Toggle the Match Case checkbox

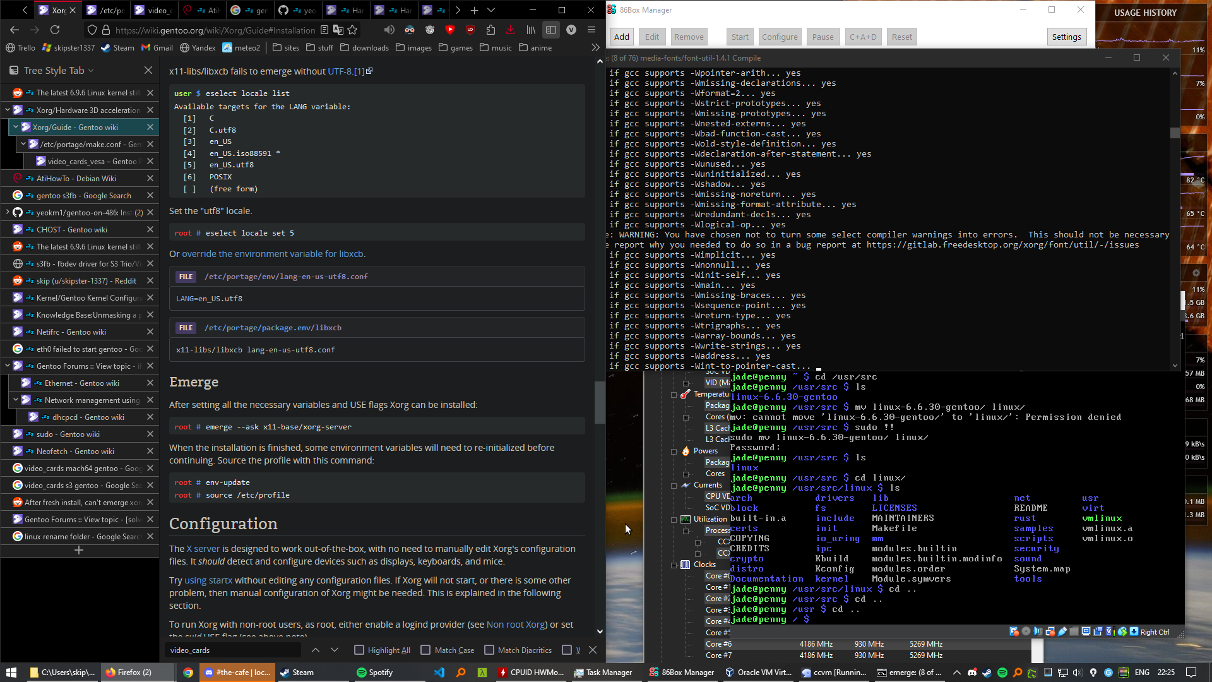pos(425,650)
